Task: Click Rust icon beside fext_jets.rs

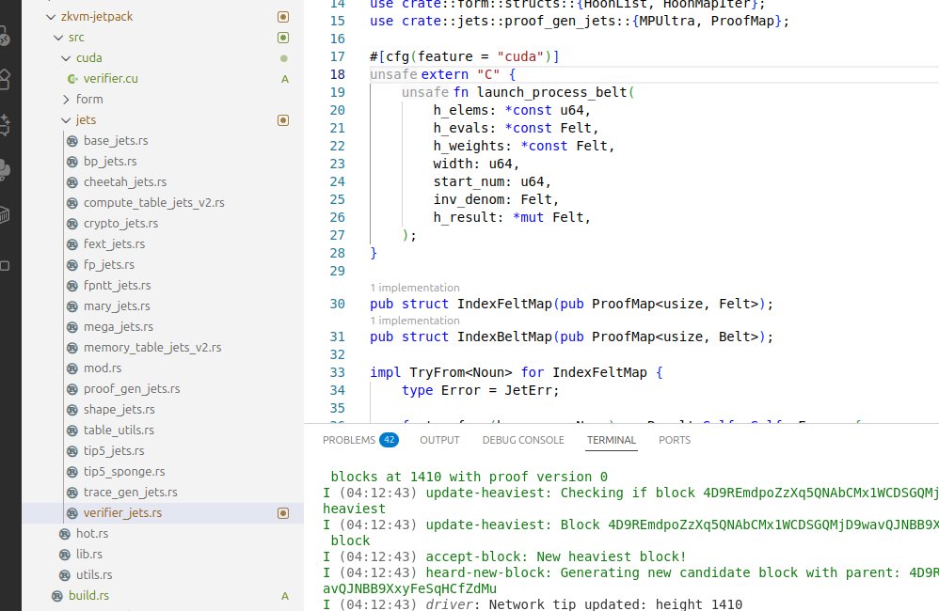Action: tap(72, 244)
